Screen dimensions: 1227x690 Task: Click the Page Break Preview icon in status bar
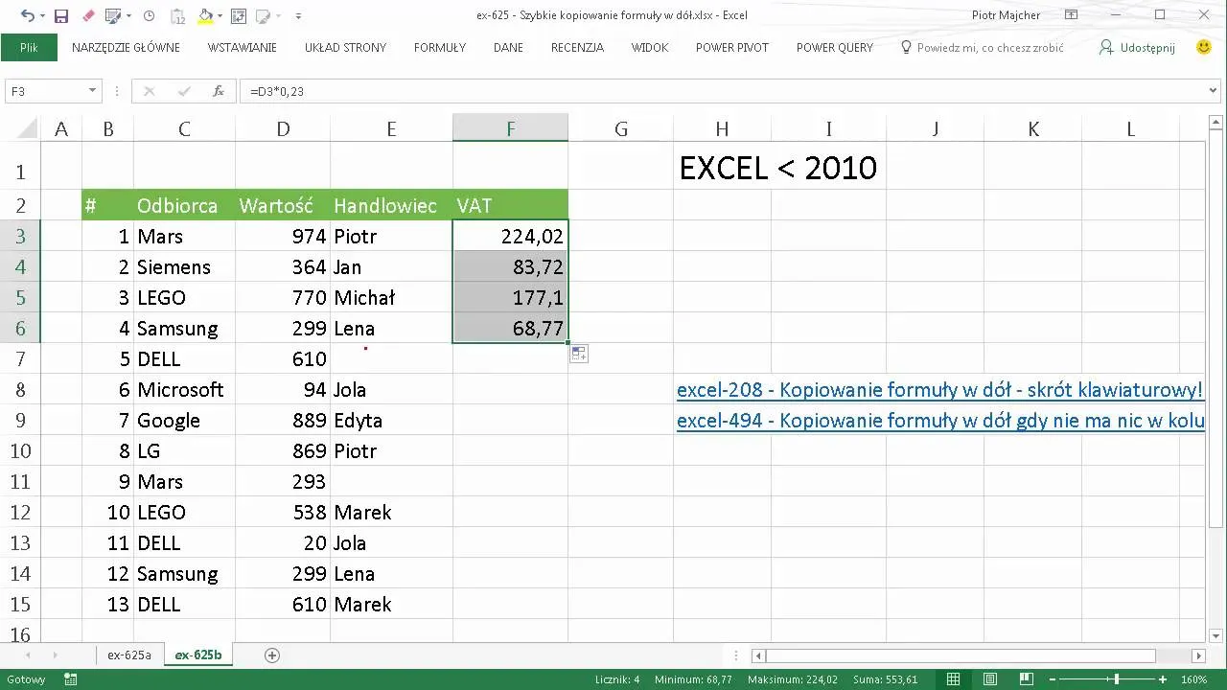[x=1027, y=678]
